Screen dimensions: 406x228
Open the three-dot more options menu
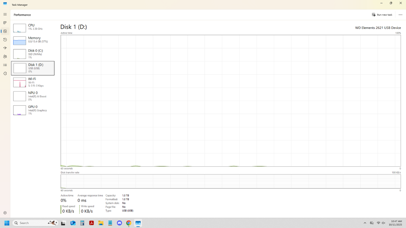400,15
